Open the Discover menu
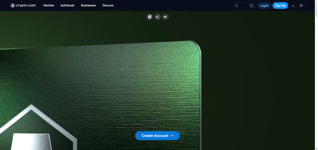Screen dimensions: 318x150 [x=108, y=6]
